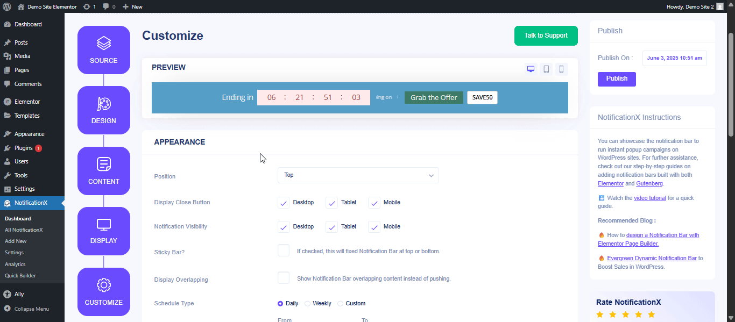Click the Talk to Support button
This screenshot has width=735, height=322.
pyautogui.click(x=546, y=35)
